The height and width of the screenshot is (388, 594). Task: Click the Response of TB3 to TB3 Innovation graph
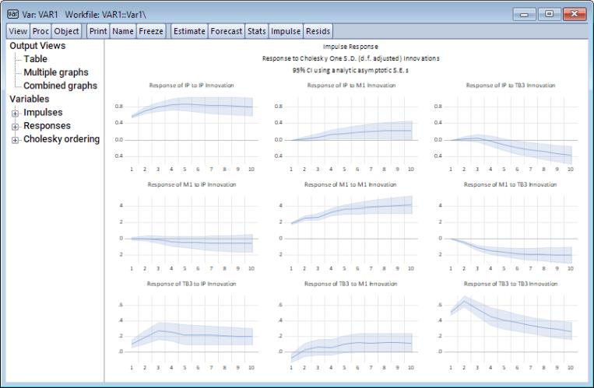(510, 324)
